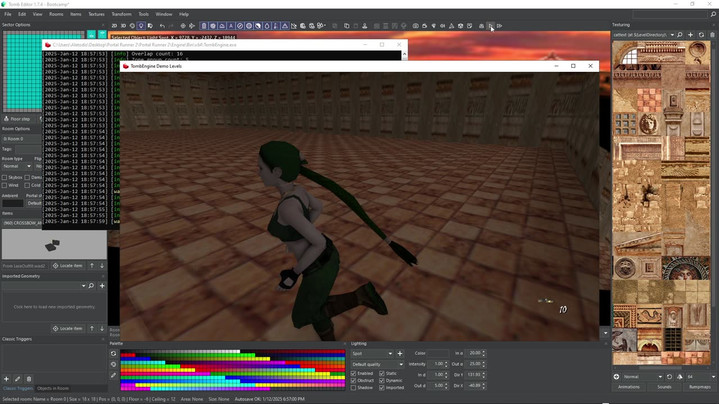
Task: Add a new light with plus button
Action: click(400, 353)
